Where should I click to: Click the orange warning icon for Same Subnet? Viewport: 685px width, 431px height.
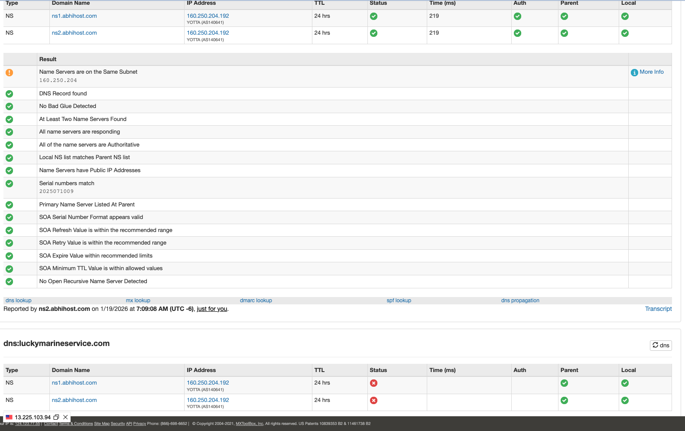click(x=9, y=72)
